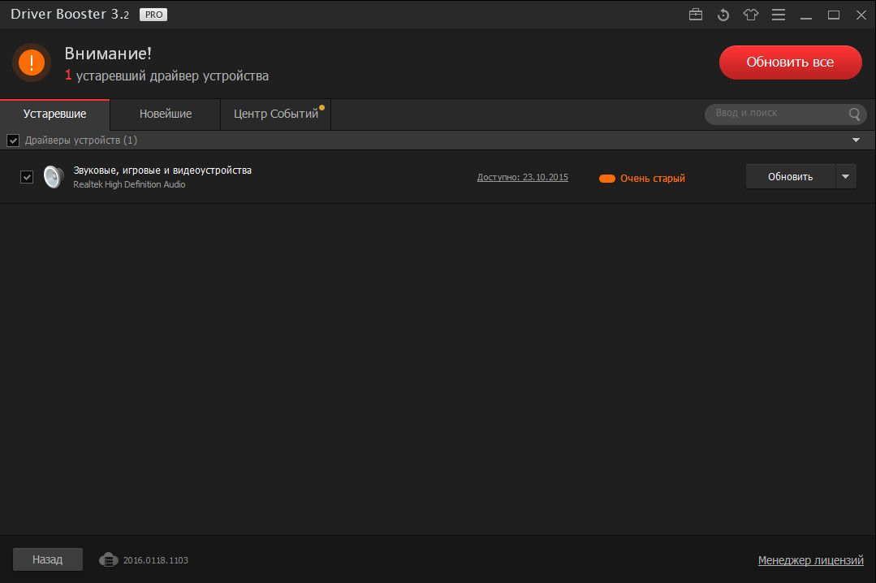Click the PRO badge in title
This screenshot has width=876, height=583.
153,15
